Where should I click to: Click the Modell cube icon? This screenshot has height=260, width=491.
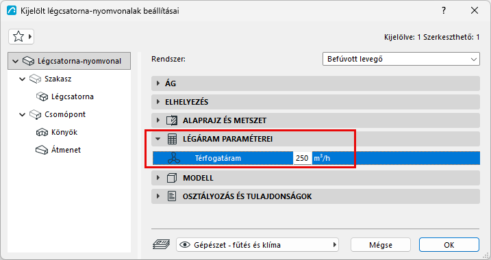click(172, 178)
